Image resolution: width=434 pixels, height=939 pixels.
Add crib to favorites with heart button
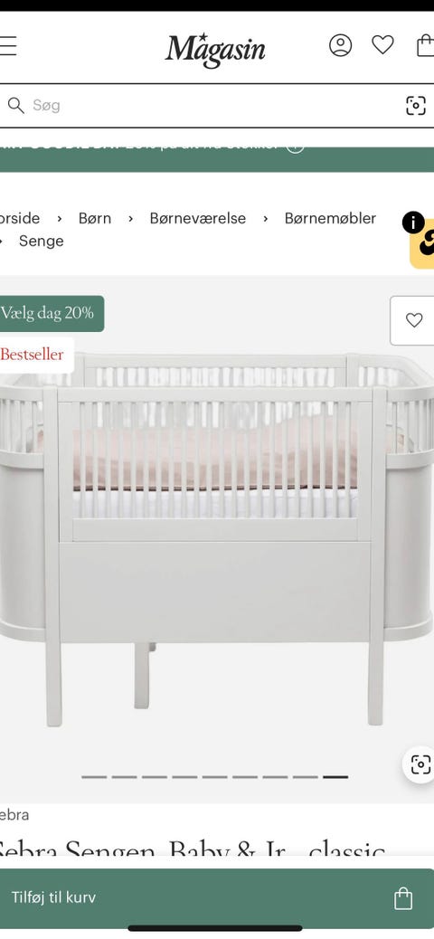[x=413, y=320]
